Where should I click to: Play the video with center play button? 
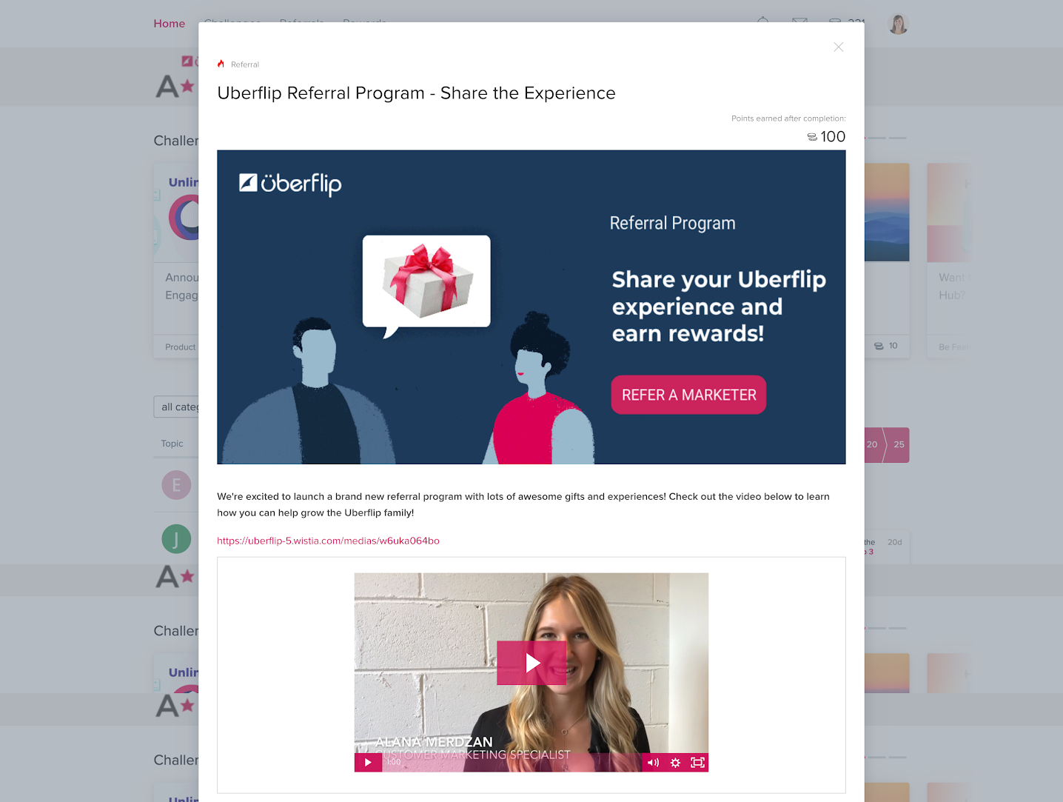point(531,663)
